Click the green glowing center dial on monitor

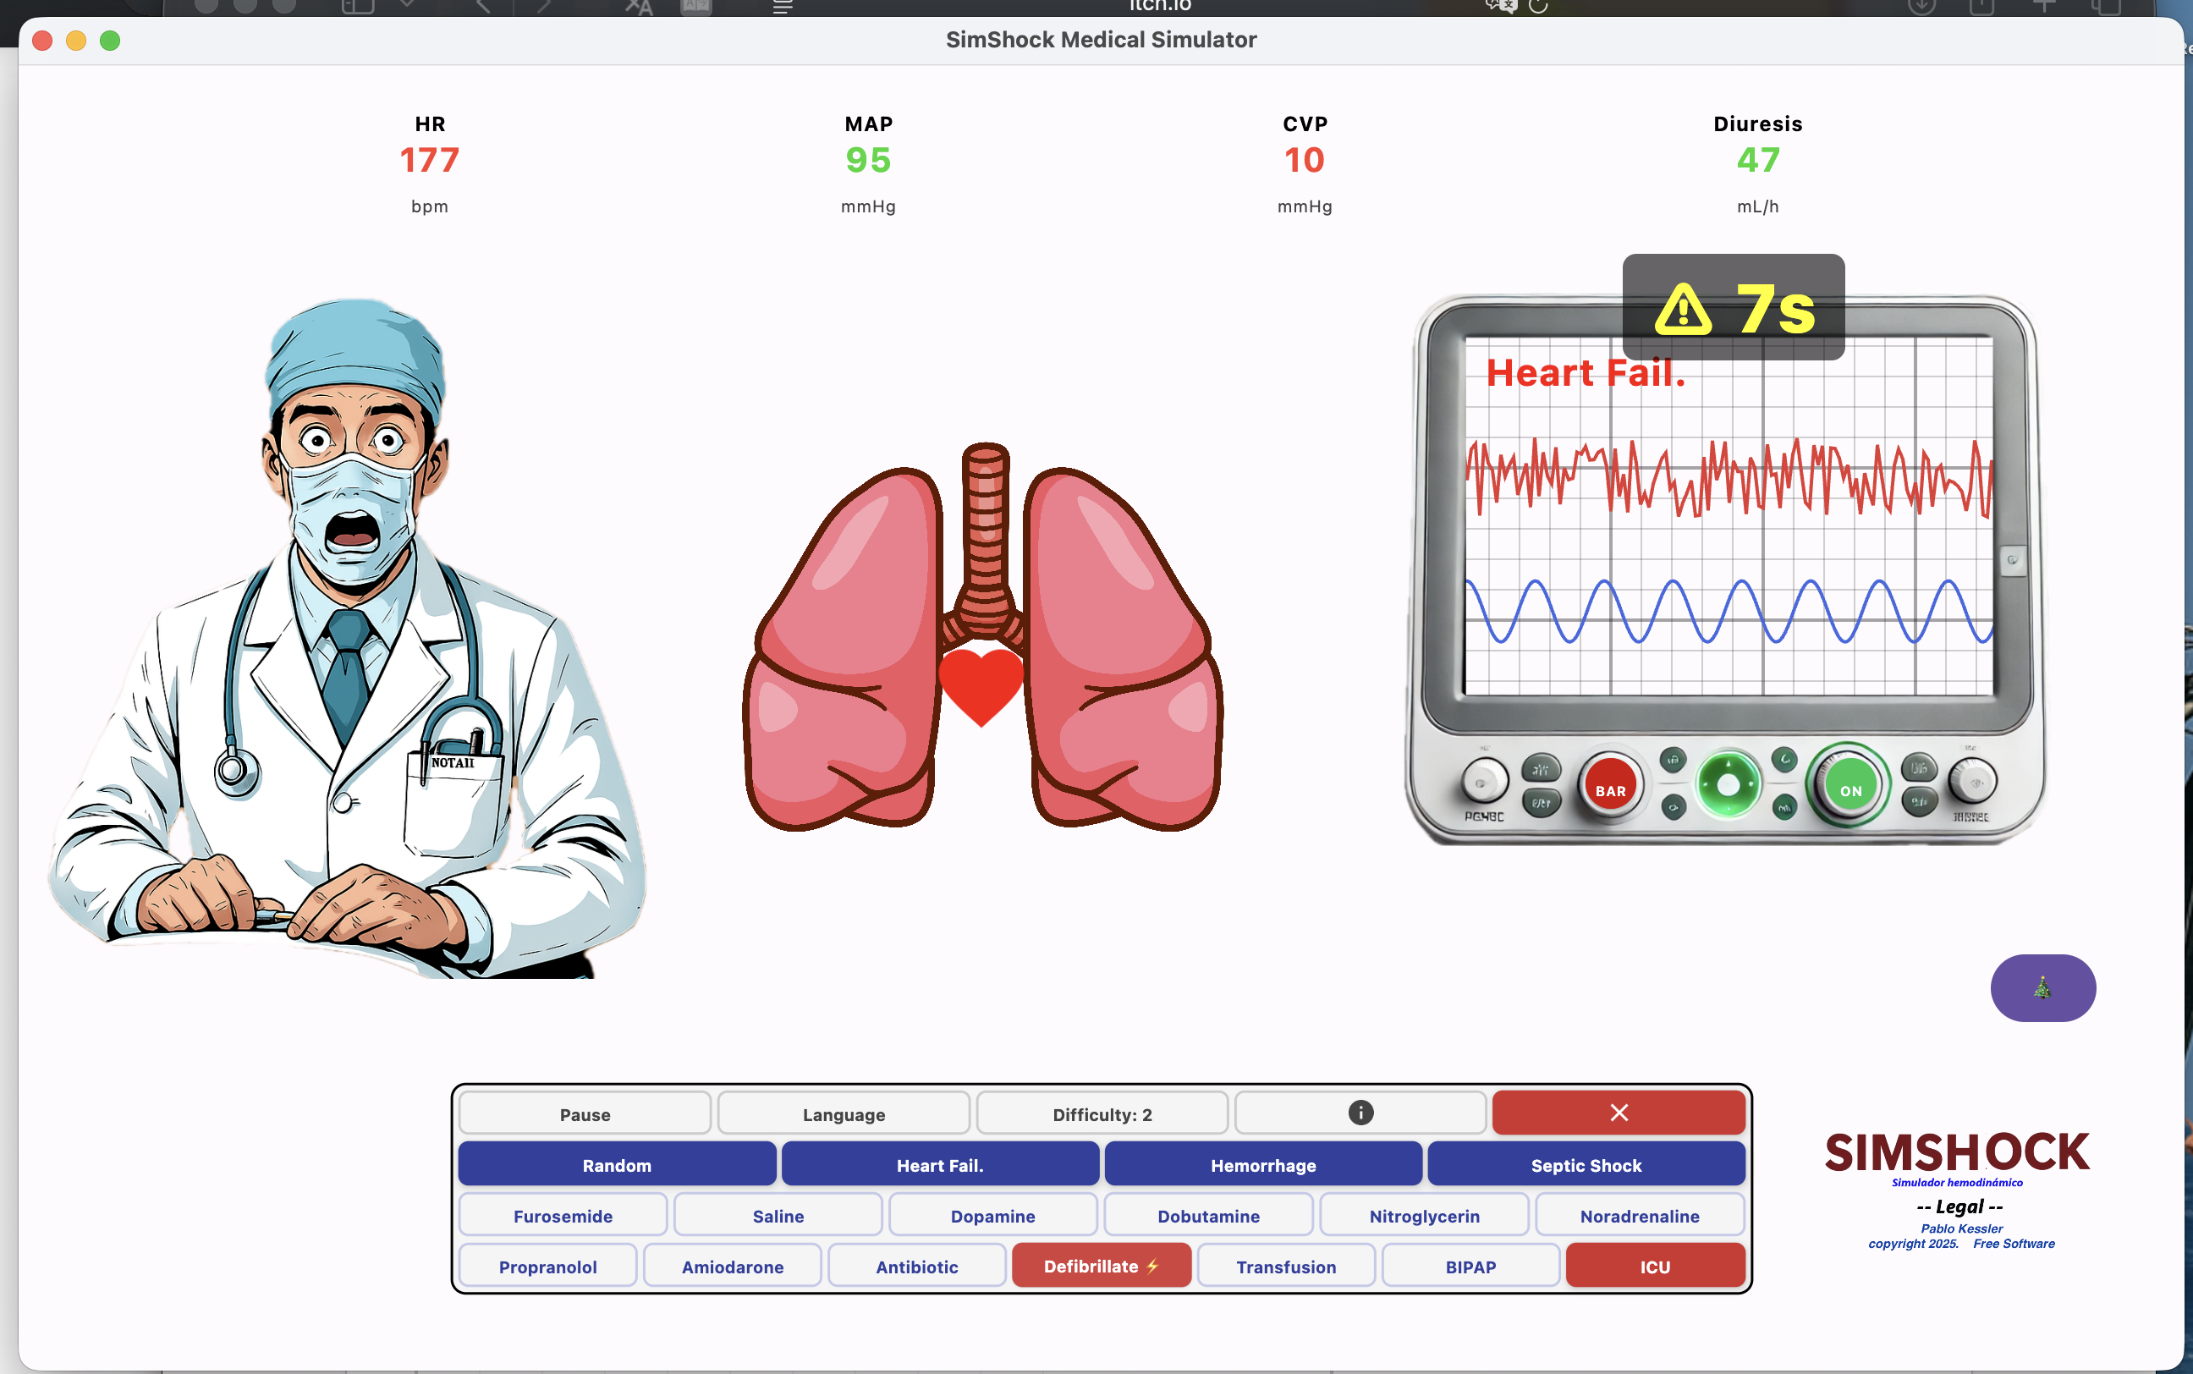click(x=1728, y=784)
